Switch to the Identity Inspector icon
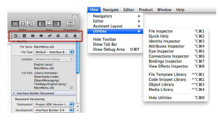Image resolution: width=218 pixels, height=121 pixels. pos(33,36)
